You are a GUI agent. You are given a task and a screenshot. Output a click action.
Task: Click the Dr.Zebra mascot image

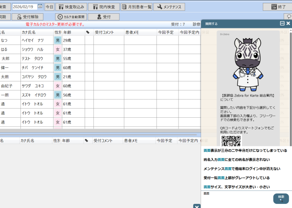click(x=247, y=64)
